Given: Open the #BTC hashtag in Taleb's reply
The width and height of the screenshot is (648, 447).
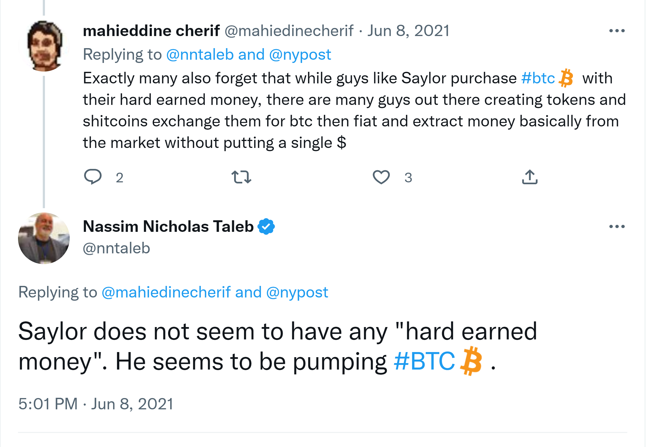Looking at the screenshot, I should [424, 361].
